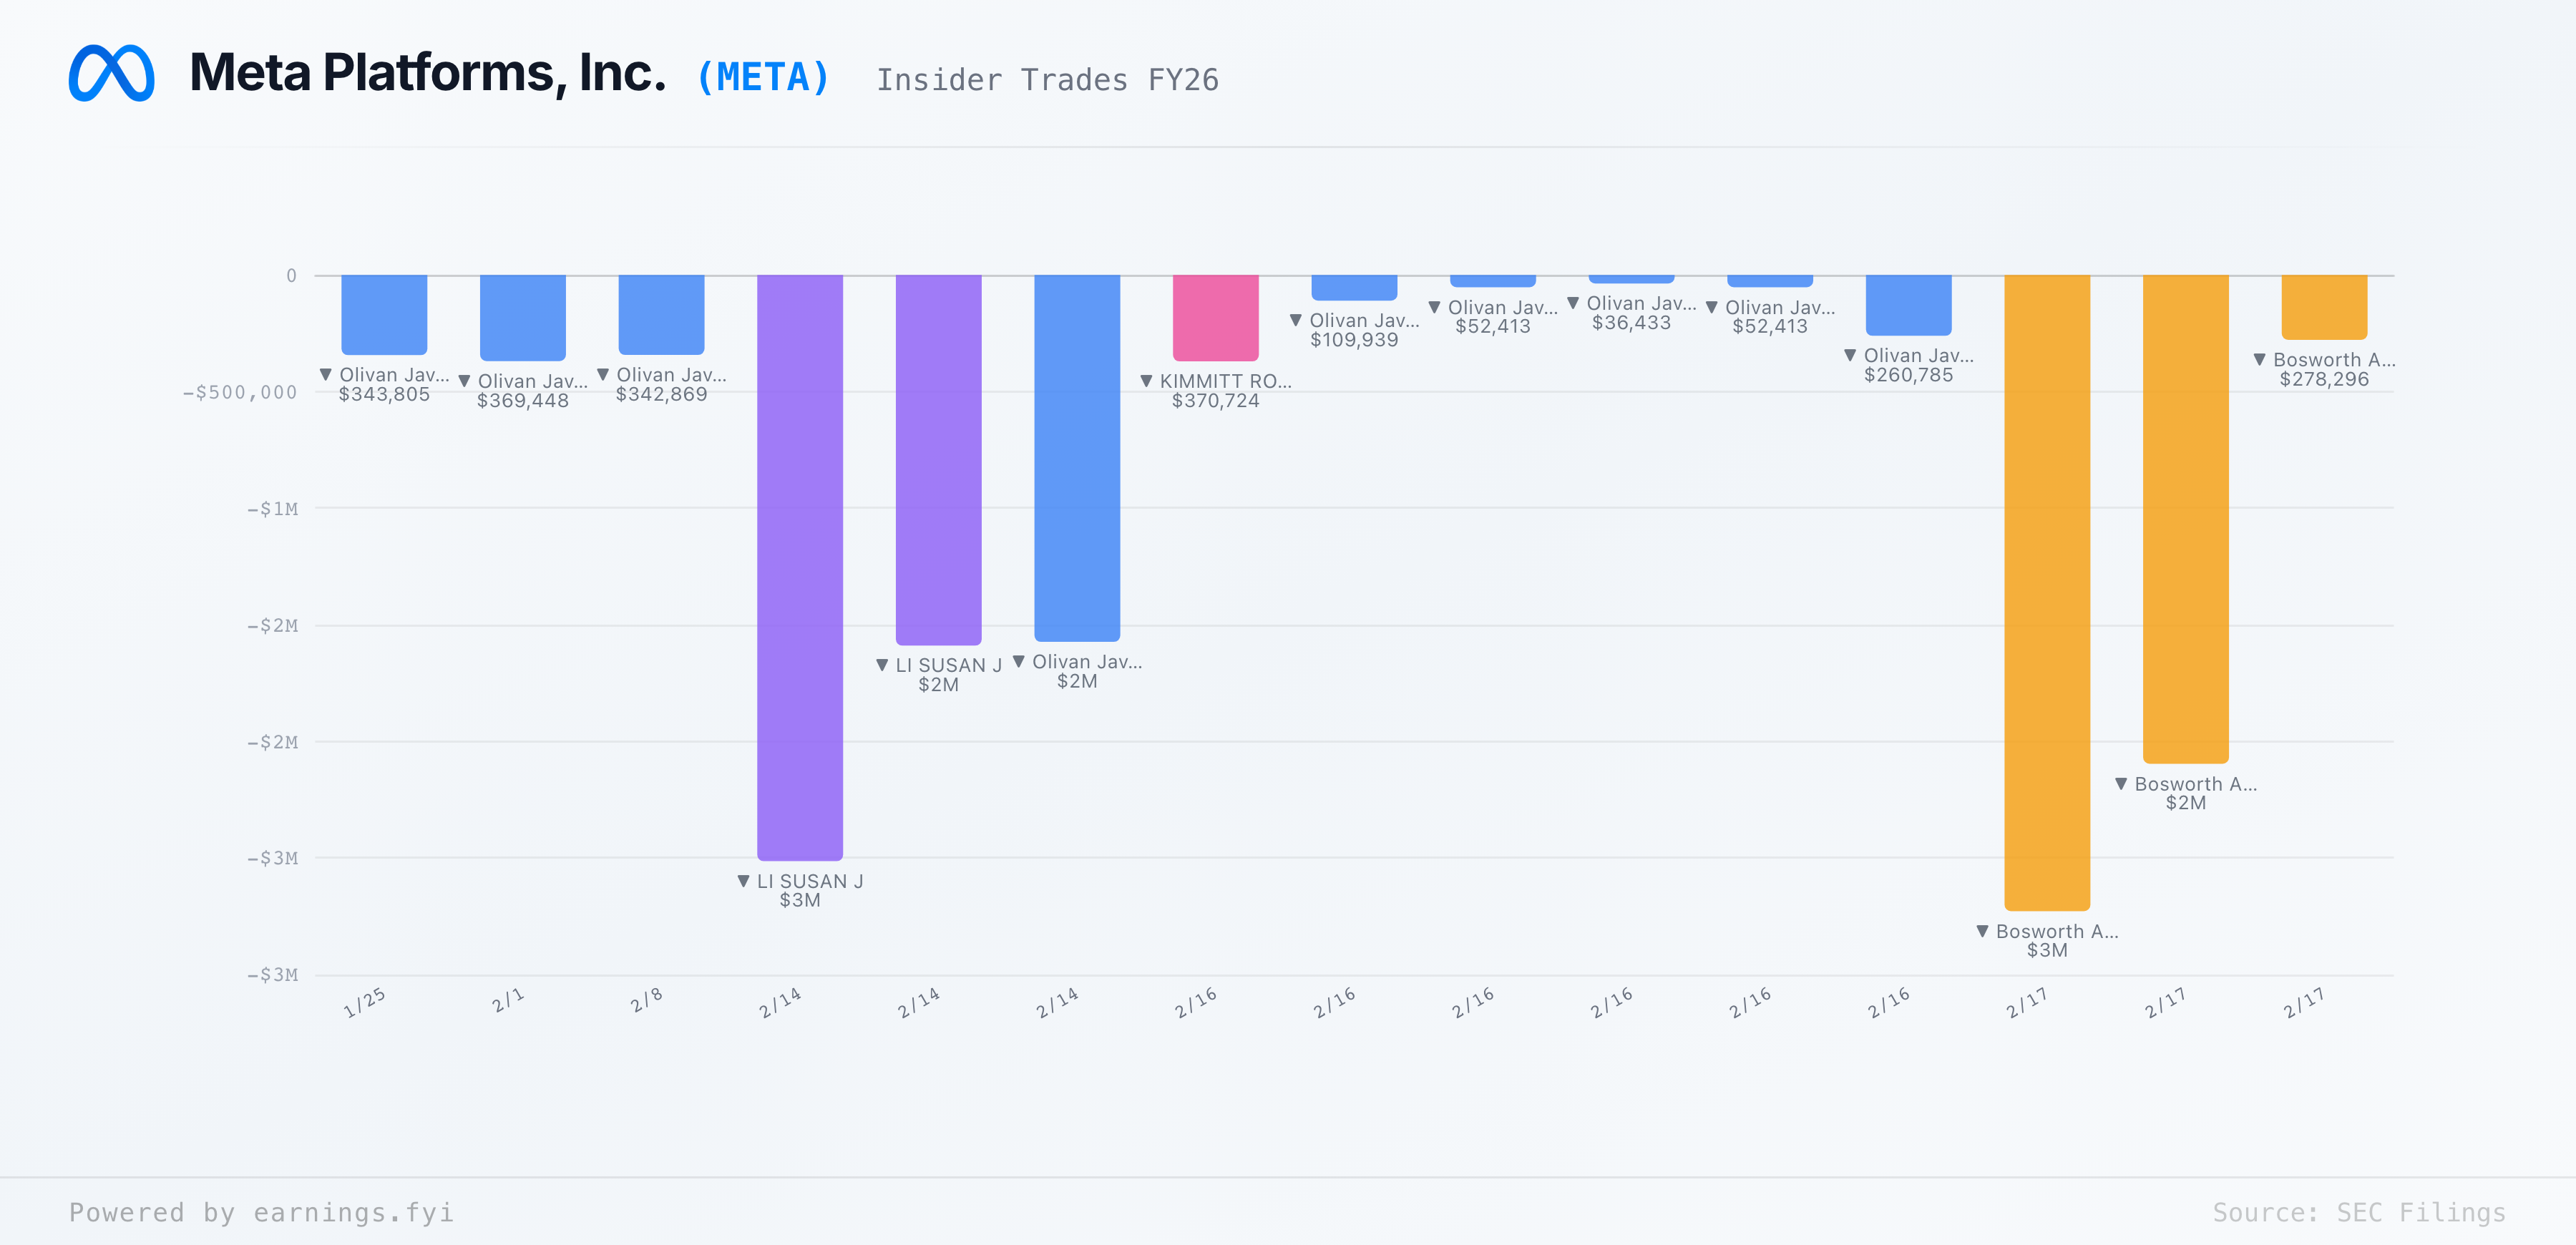This screenshot has height=1245, width=2576.
Task: Click triangle marker beside Olivan $109,939
Action: click(x=1296, y=320)
